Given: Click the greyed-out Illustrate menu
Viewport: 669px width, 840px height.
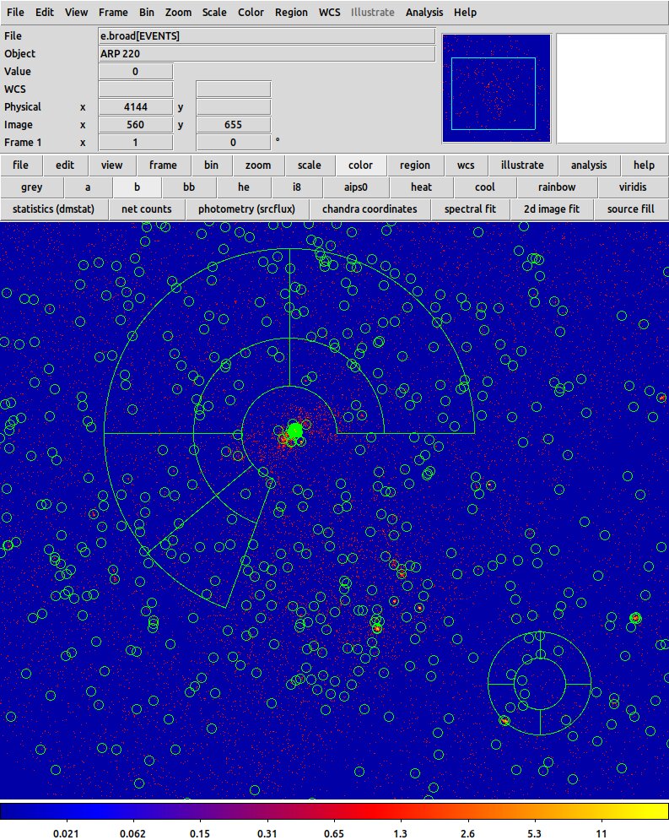Looking at the screenshot, I should click(373, 12).
